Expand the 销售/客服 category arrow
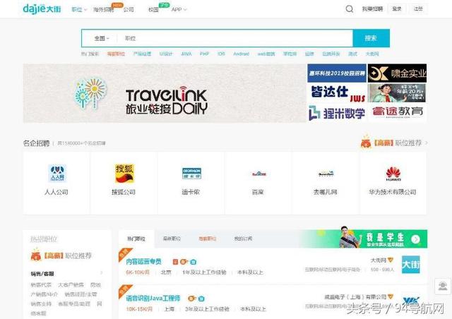Viewport: 452px width, 319px height. 101,273
